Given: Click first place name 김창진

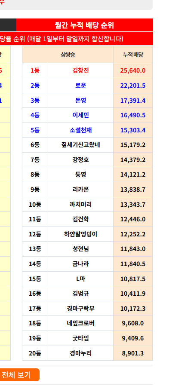Looking at the screenshot, I should pyautogui.click(x=80, y=70).
